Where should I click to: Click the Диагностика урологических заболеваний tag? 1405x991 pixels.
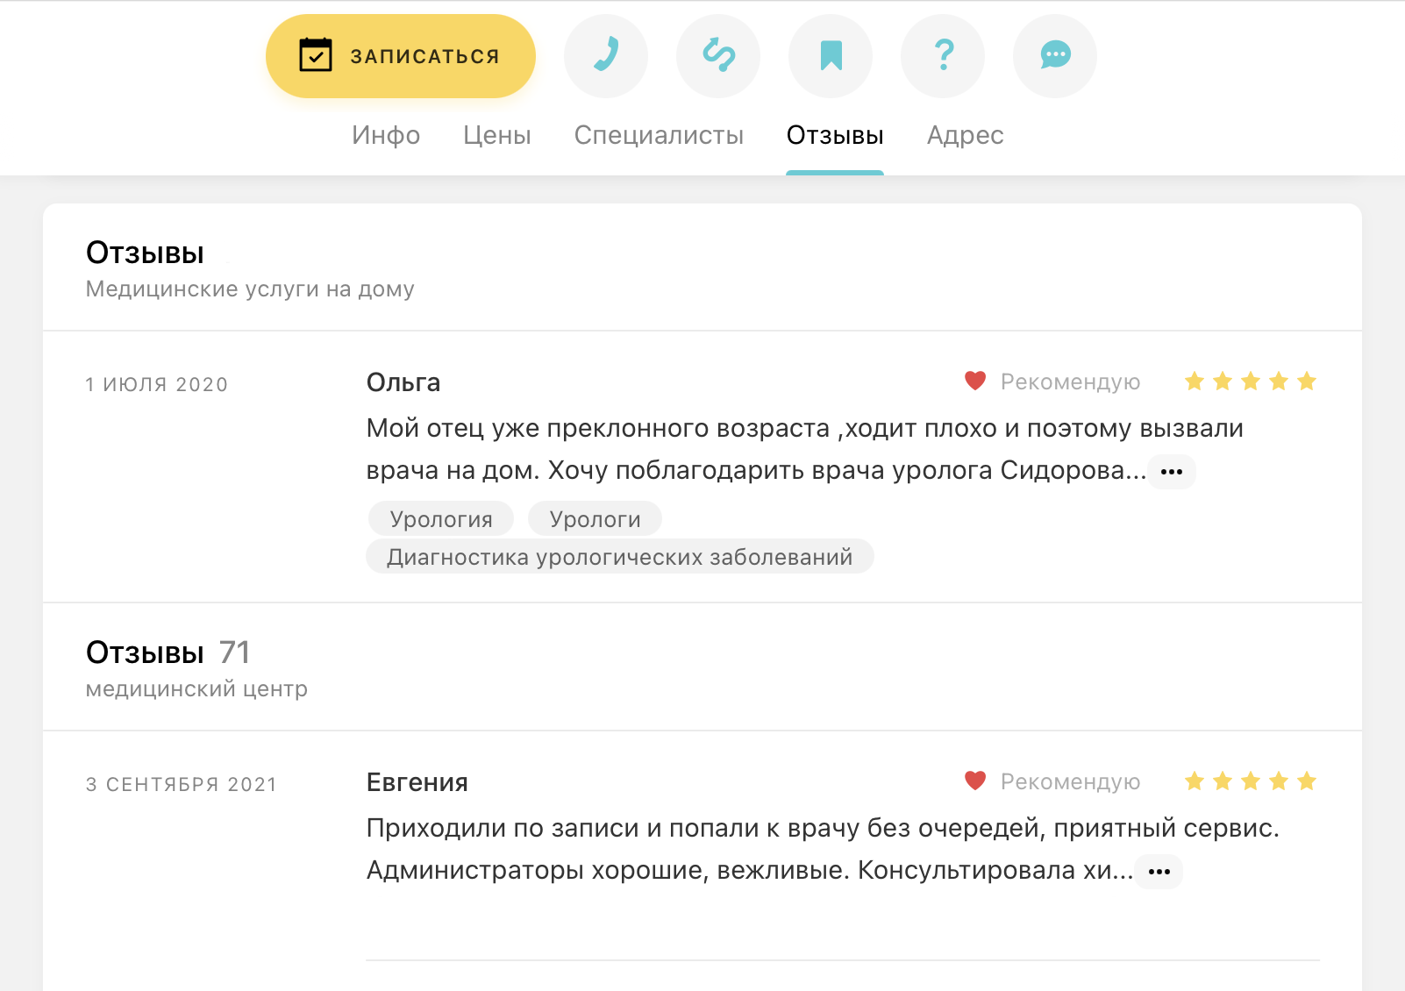click(620, 557)
